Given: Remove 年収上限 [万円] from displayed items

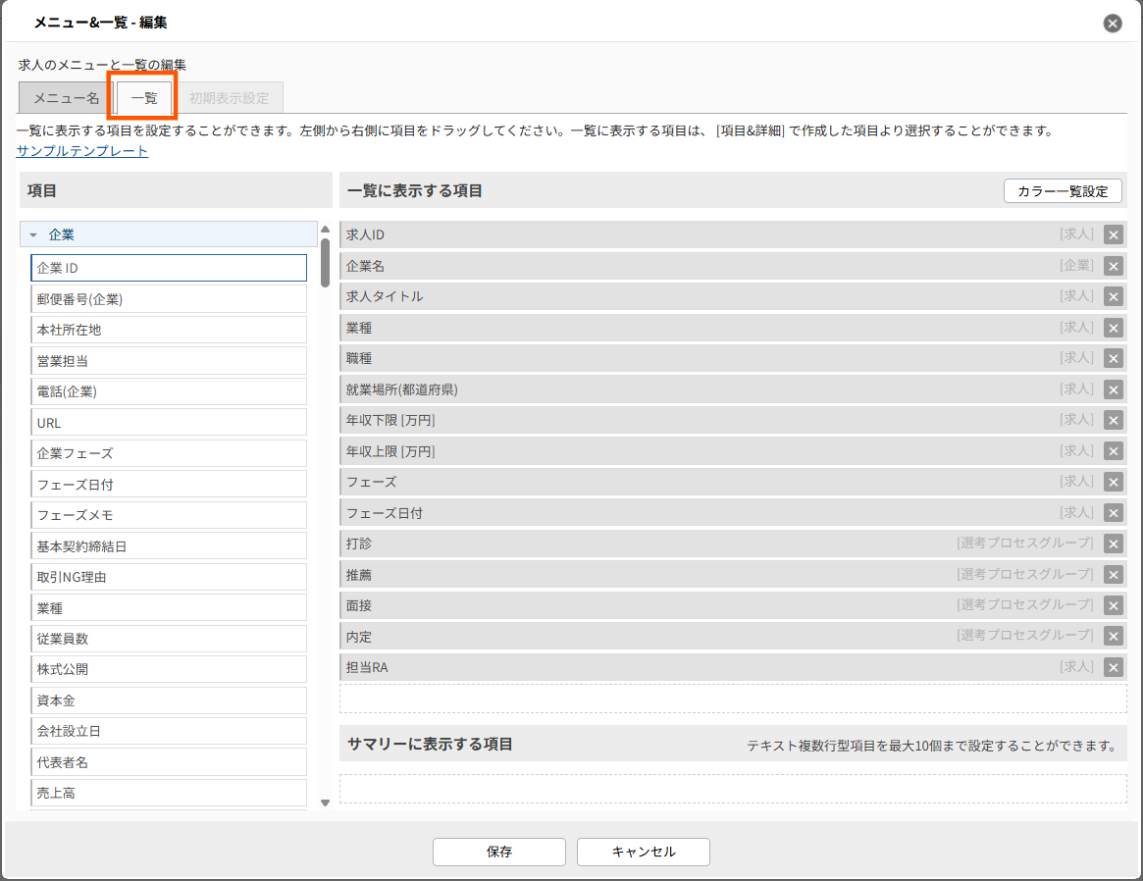Looking at the screenshot, I should [x=1113, y=451].
